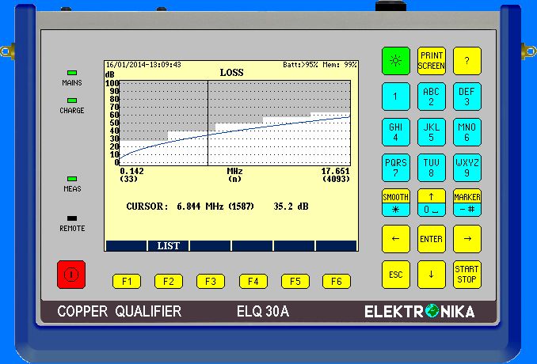Tap the F3 function key
The height and width of the screenshot is (364, 537).
pos(211,281)
